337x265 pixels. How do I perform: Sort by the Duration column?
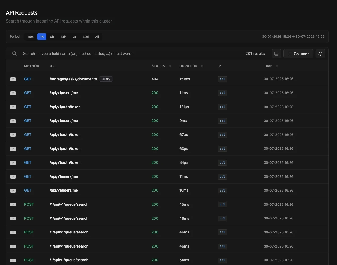pos(191,66)
